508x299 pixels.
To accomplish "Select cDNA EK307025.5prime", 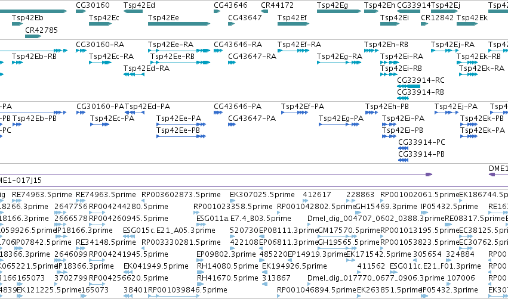I will pyautogui.click(x=262, y=195).
